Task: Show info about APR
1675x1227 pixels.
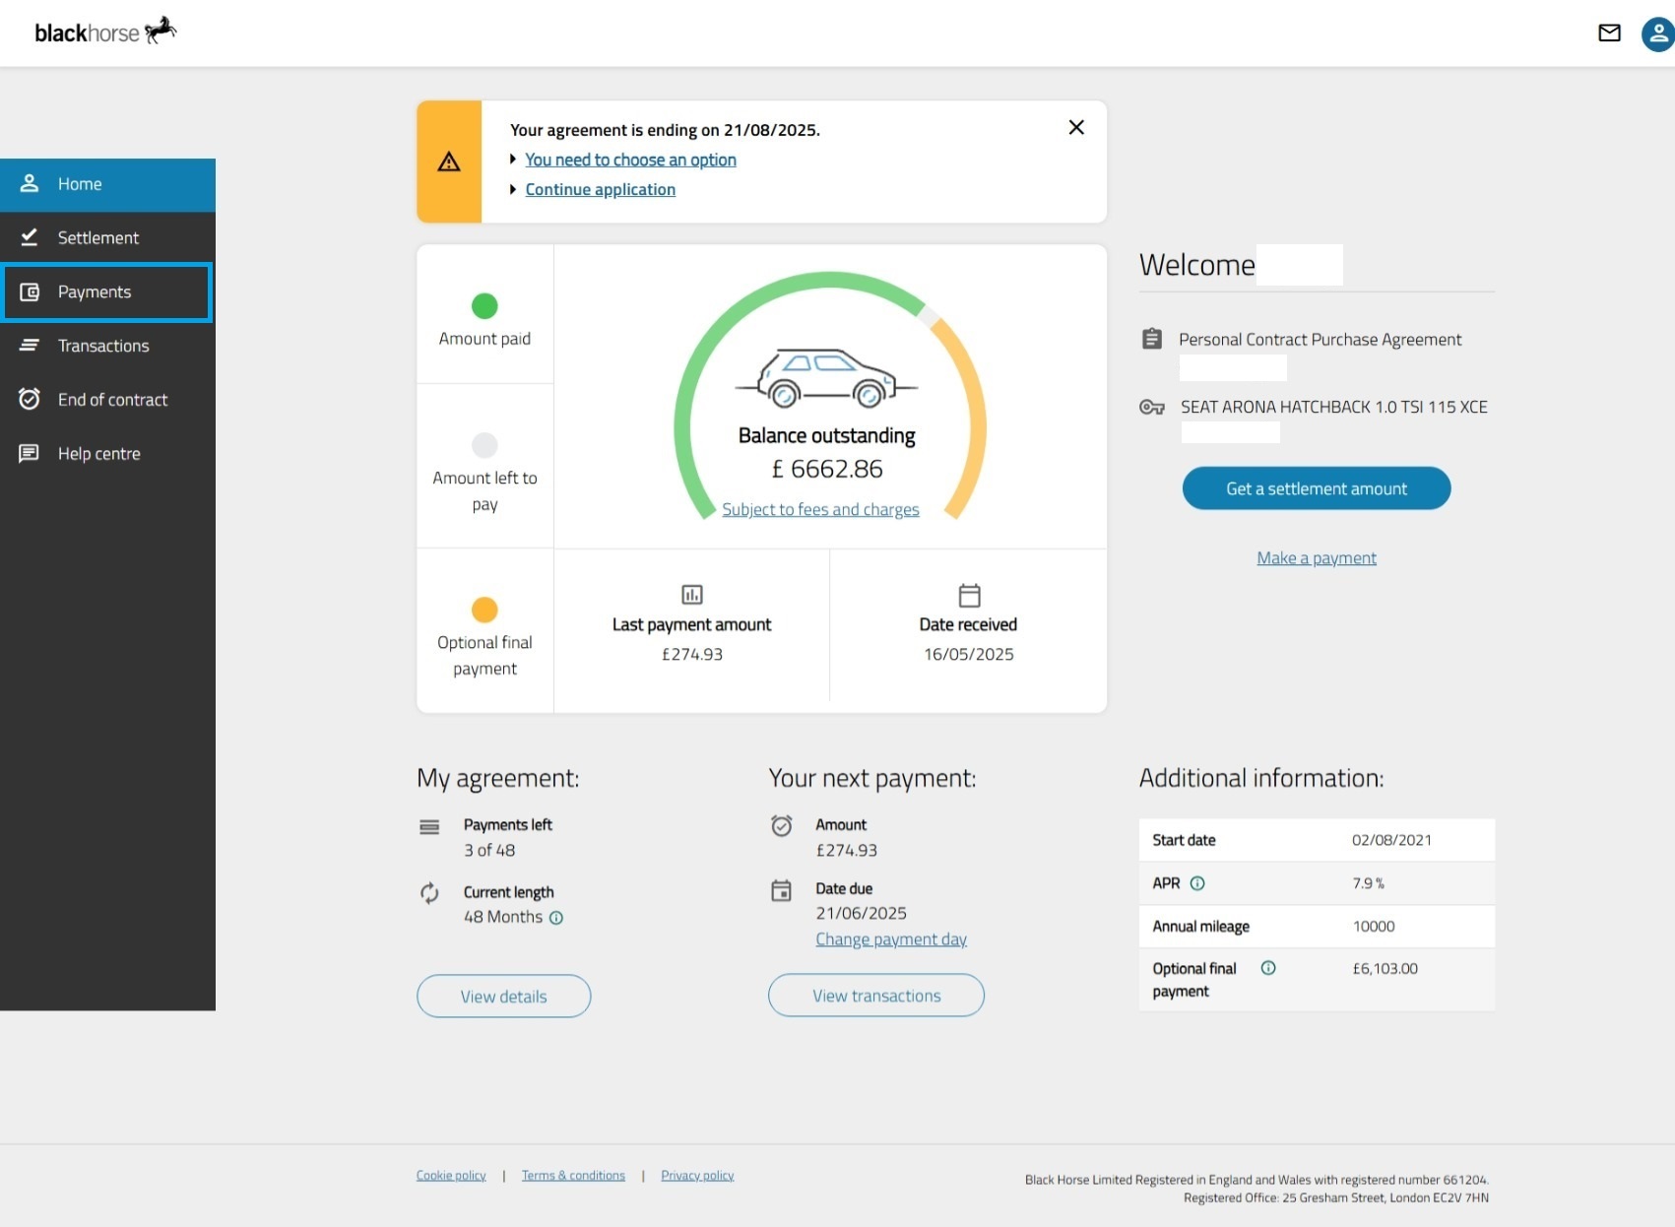Action: coord(1197,883)
